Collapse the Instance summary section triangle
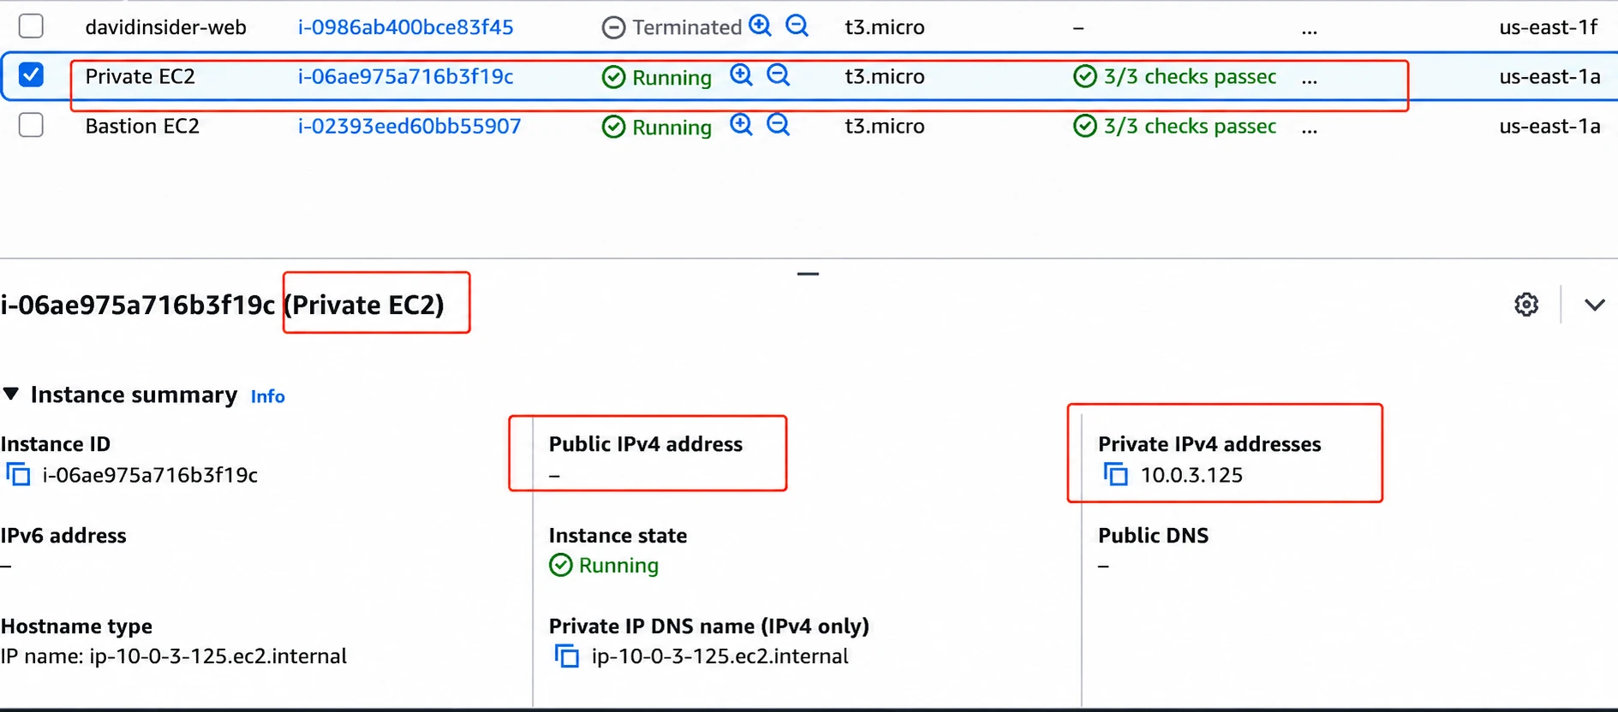The height and width of the screenshot is (712, 1618). (11, 394)
